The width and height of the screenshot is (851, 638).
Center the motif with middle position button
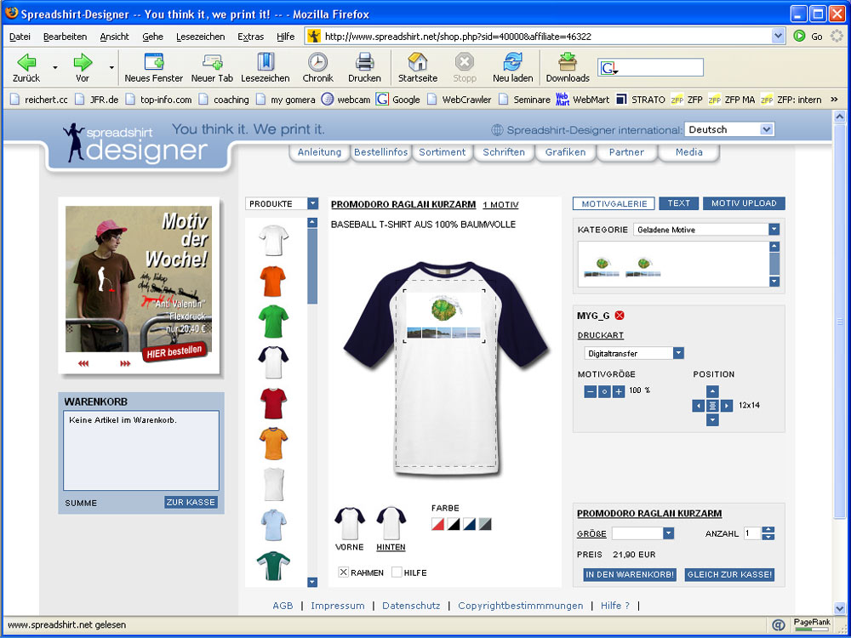tap(712, 405)
